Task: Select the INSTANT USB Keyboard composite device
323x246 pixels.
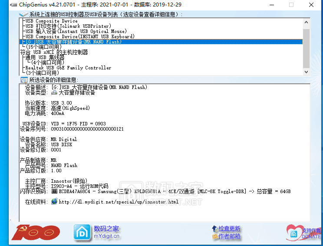Action: (80, 36)
